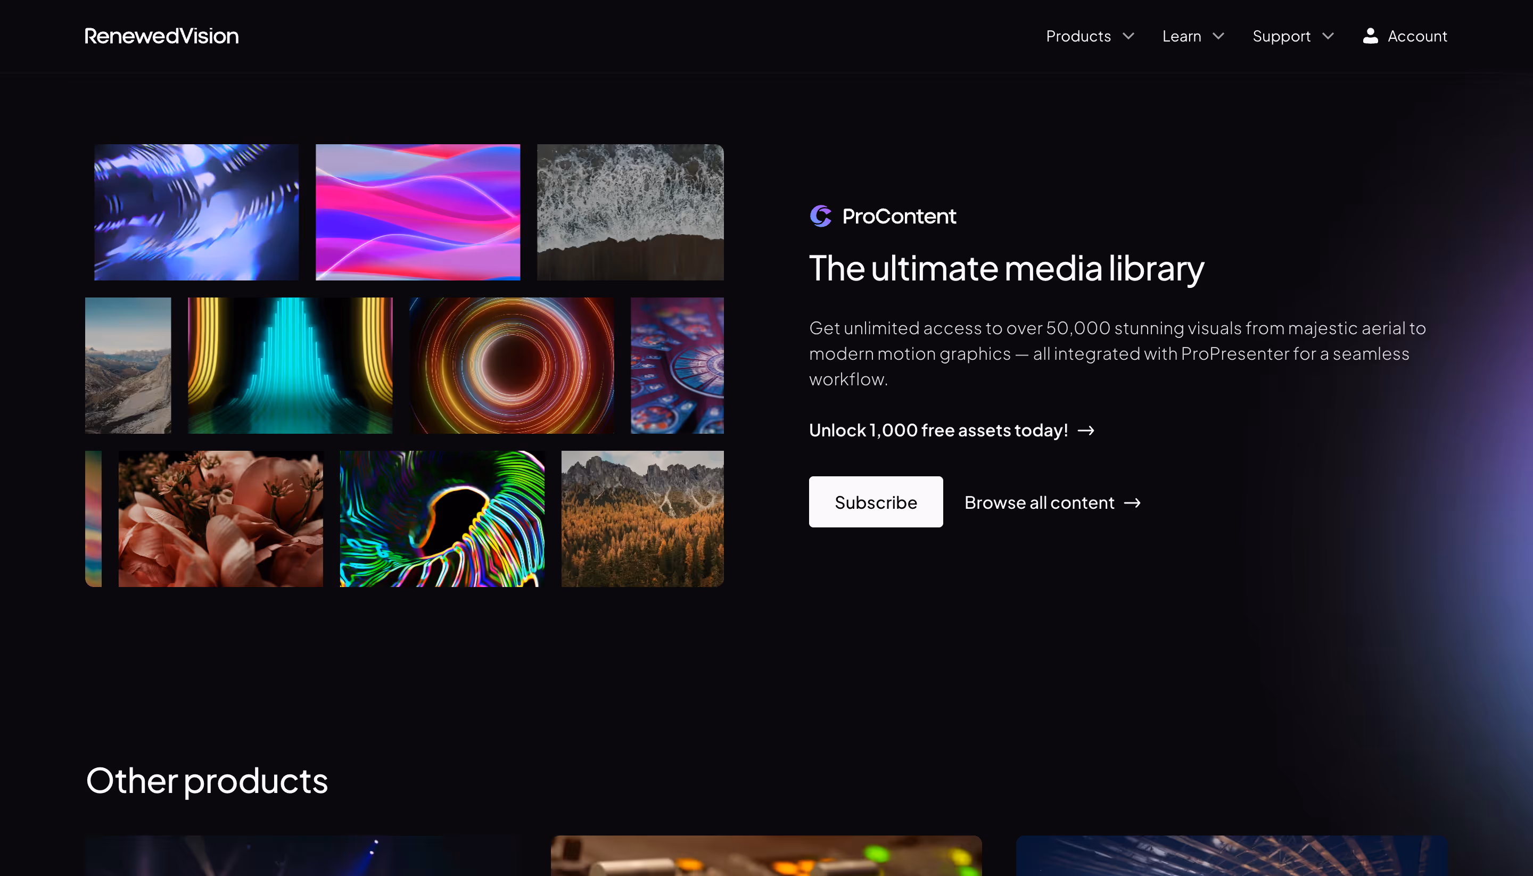Open the Support menu

(x=1281, y=36)
